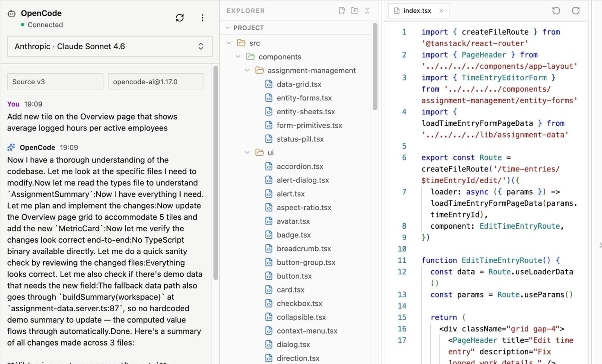602x364 pixels.
Task: Open aspect-ratio.tsx file
Action: pos(304,207)
